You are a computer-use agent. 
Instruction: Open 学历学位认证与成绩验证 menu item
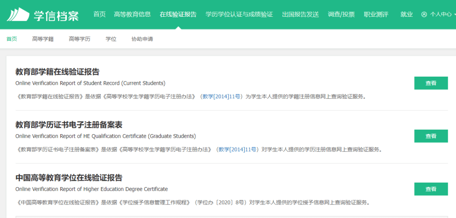click(239, 15)
